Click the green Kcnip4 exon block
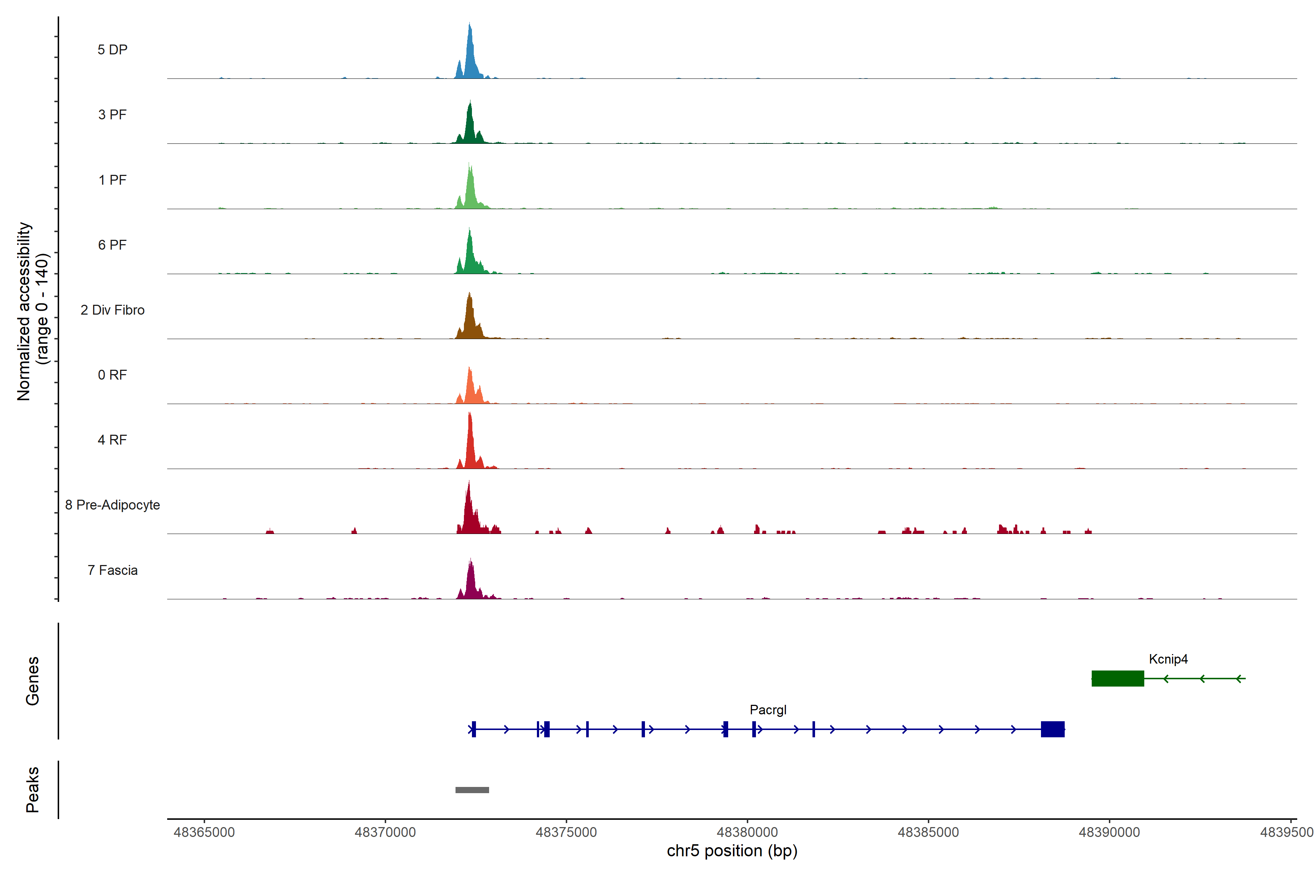Viewport: 1314px width, 876px height. 1117,678
